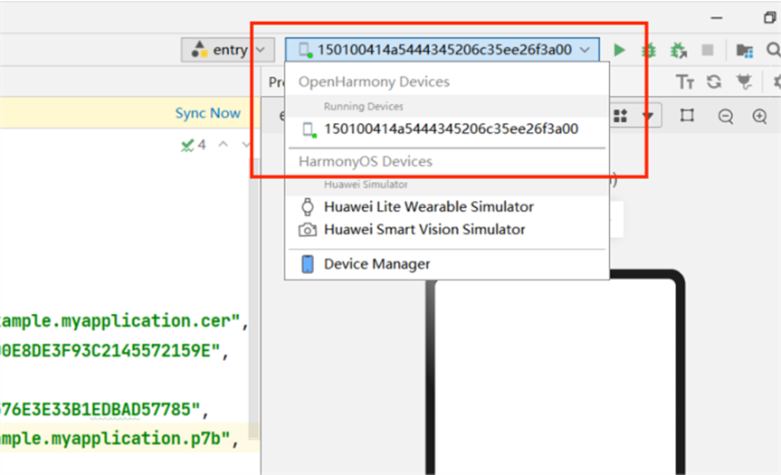Start debugging with the green bug icon
The width and height of the screenshot is (781, 475).
(x=648, y=51)
